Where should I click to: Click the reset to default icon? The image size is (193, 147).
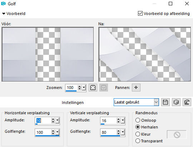pos(187,102)
